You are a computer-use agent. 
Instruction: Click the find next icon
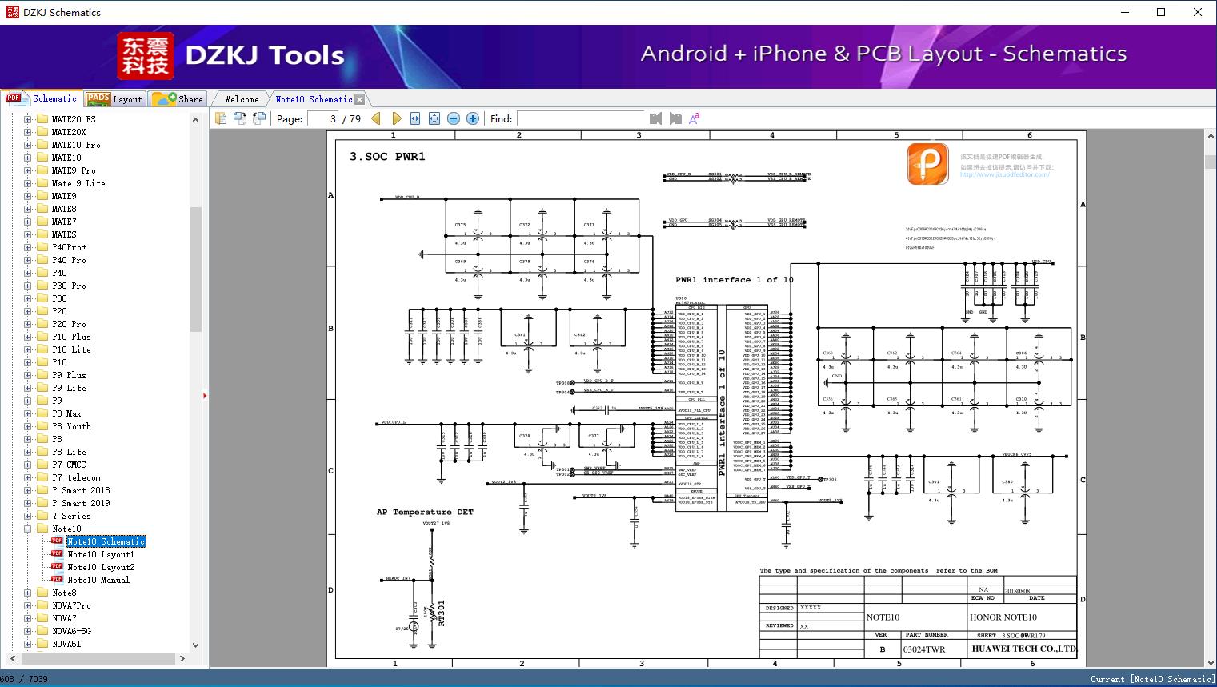675,118
